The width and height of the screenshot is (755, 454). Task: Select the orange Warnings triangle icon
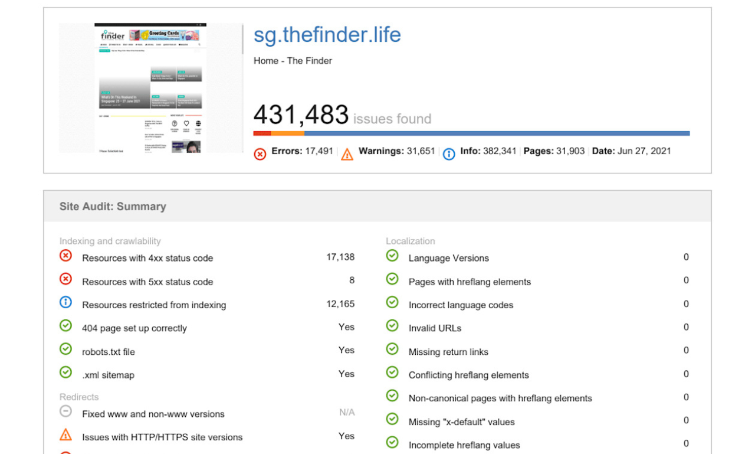(347, 152)
